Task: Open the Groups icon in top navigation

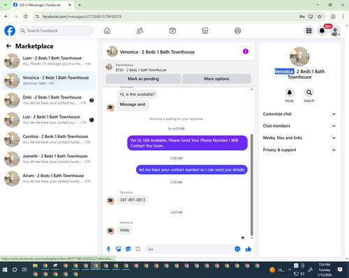Action: point(237,31)
